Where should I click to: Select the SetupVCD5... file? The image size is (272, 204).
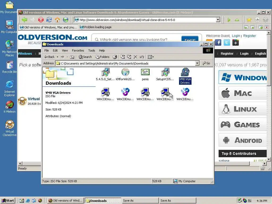click(165, 74)
